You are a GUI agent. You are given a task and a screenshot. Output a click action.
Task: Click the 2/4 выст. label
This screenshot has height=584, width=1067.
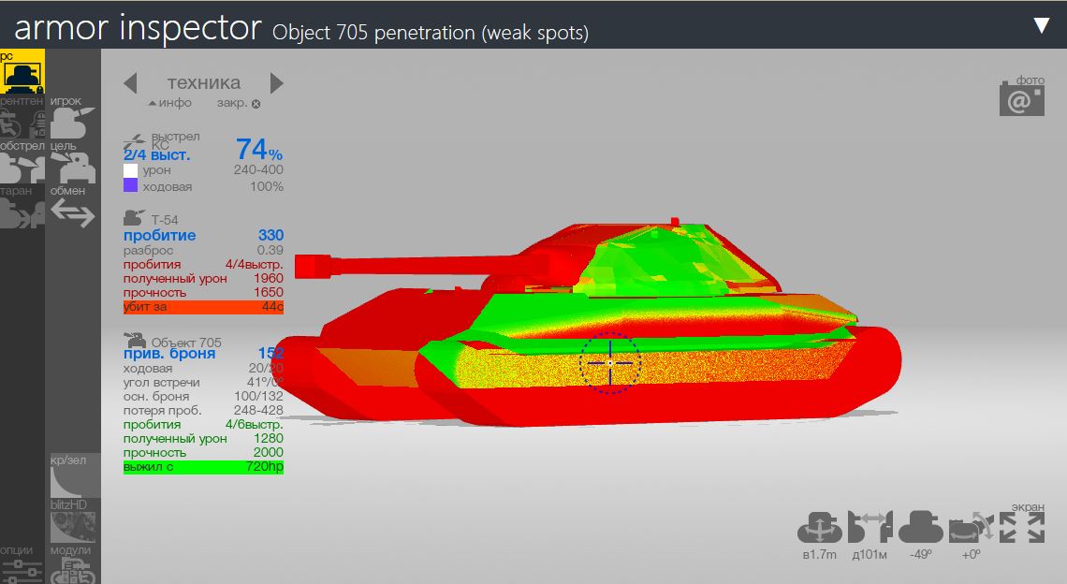(x=156, y=155)
